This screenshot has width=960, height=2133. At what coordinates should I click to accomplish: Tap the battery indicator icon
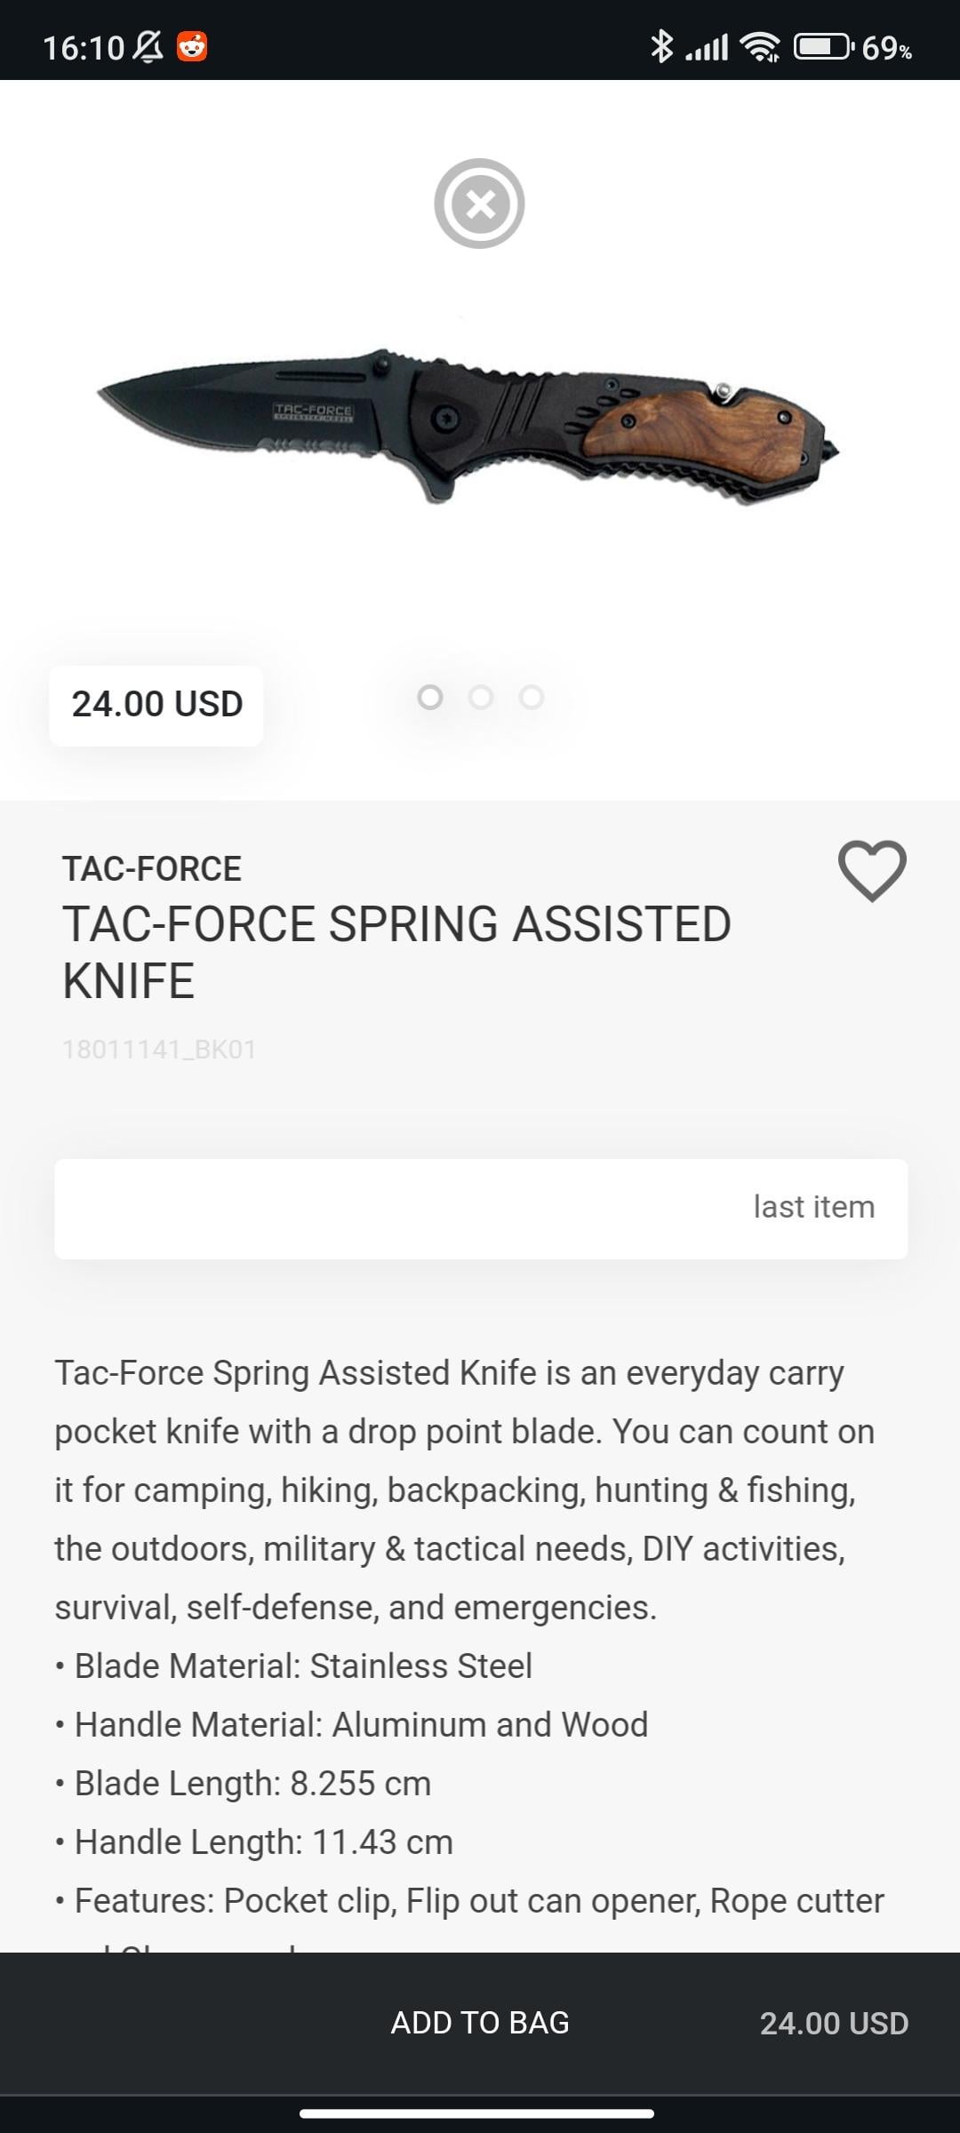pos(823,46)
